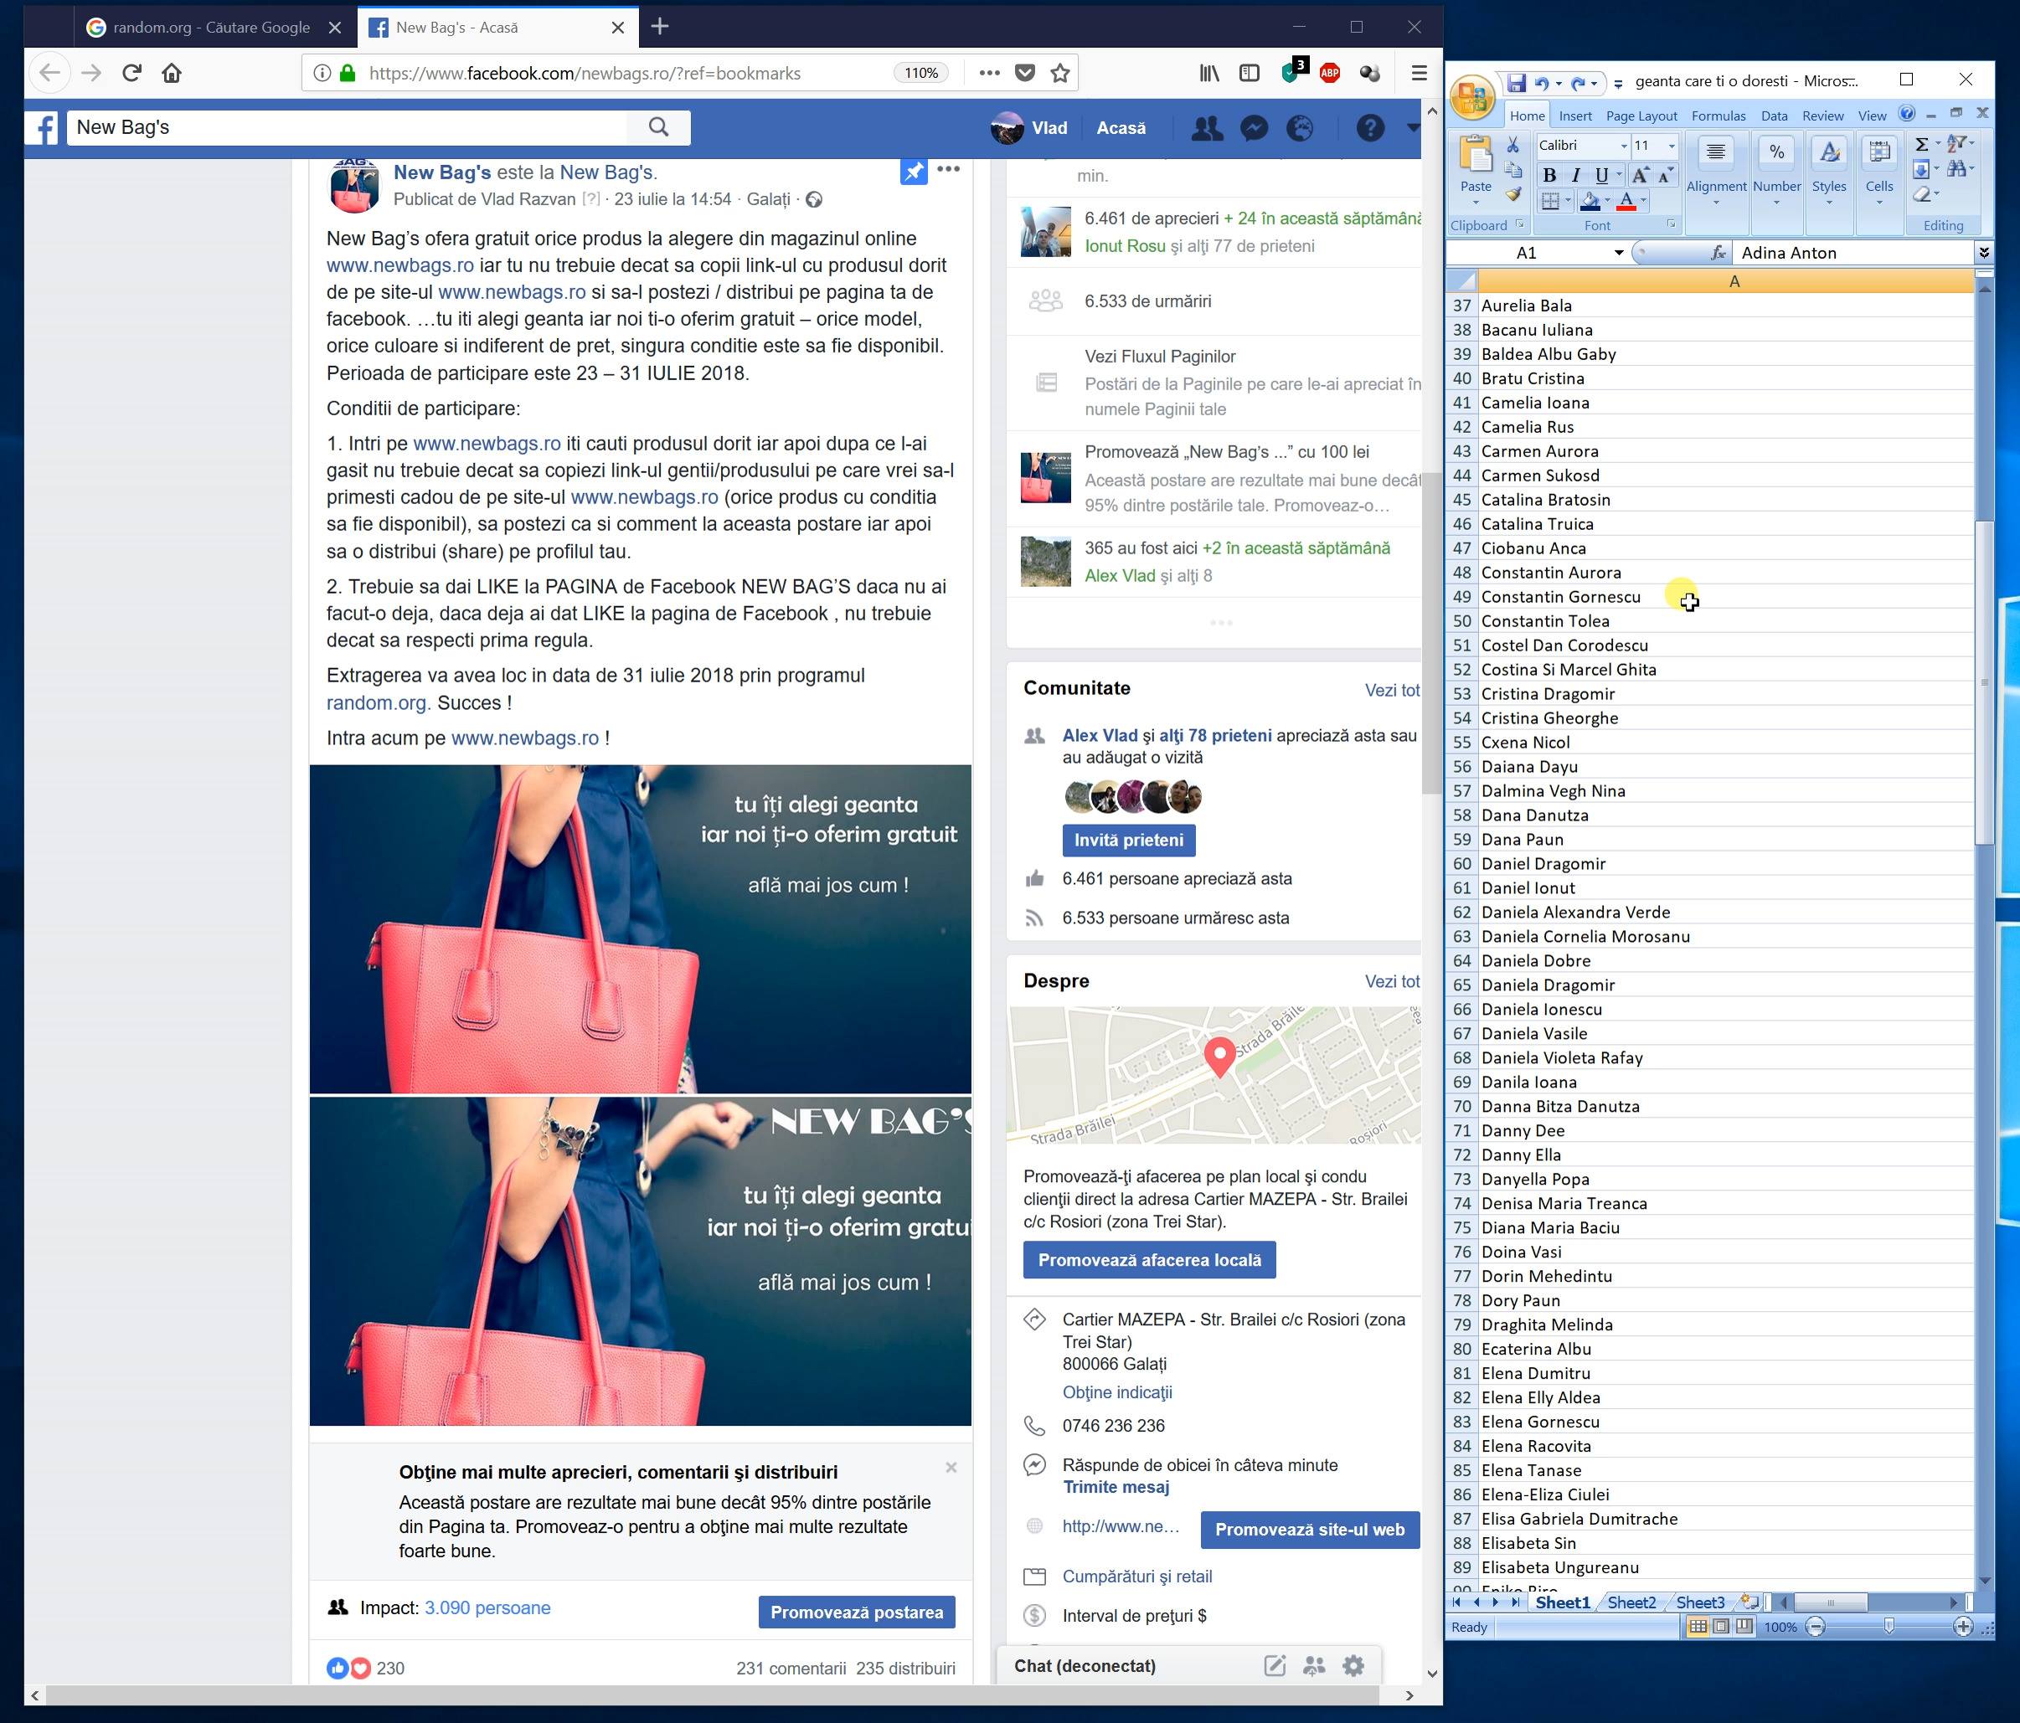Open Facebook account menu arrow
Viewport: 2020px width, 1723px height.
tap(1413, 127)
